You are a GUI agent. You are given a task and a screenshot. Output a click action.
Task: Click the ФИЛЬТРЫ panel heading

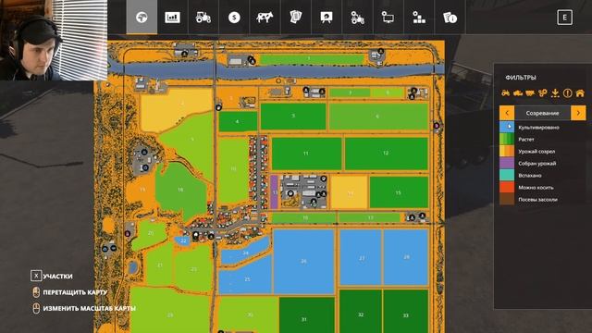pyautogui.click(x=521, y=78)
